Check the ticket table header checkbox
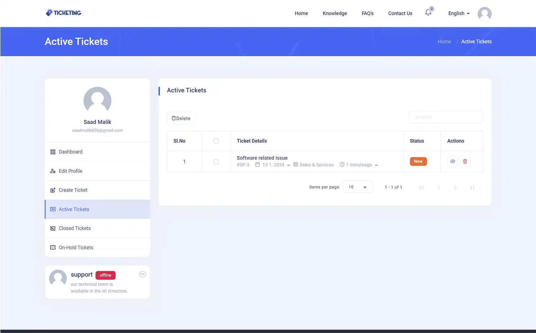The image size is (536, 333). point(216,141)
